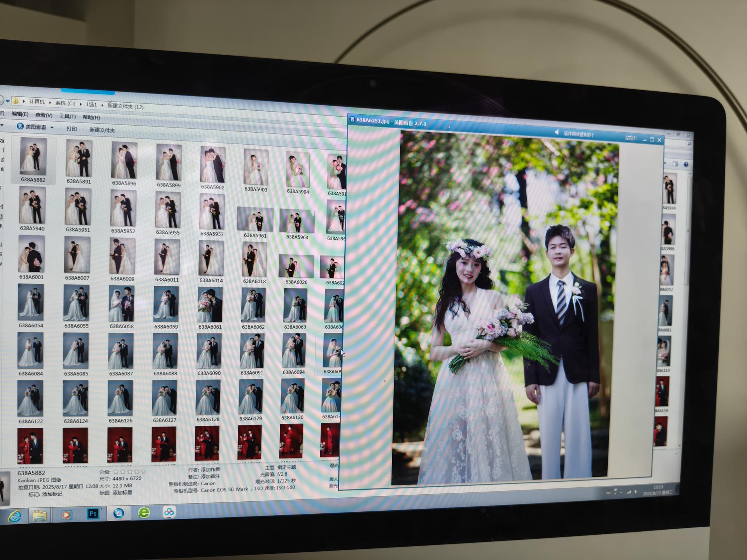Select thumbnail 638A5882

click(33, 156)
